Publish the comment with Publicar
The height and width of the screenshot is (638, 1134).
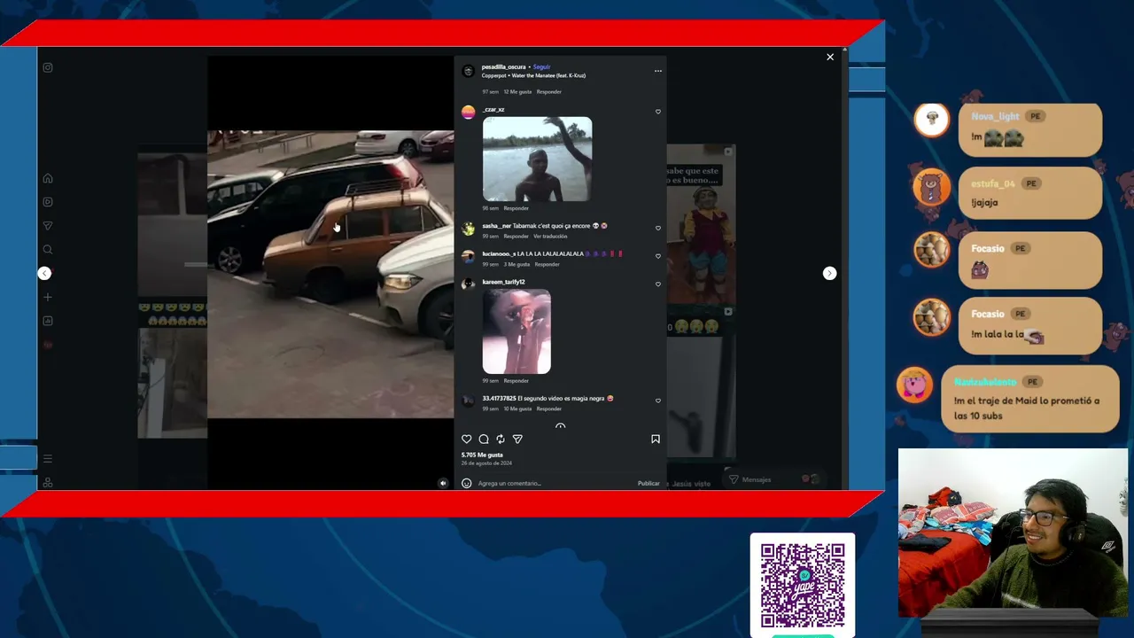click(x=649, y=483)
